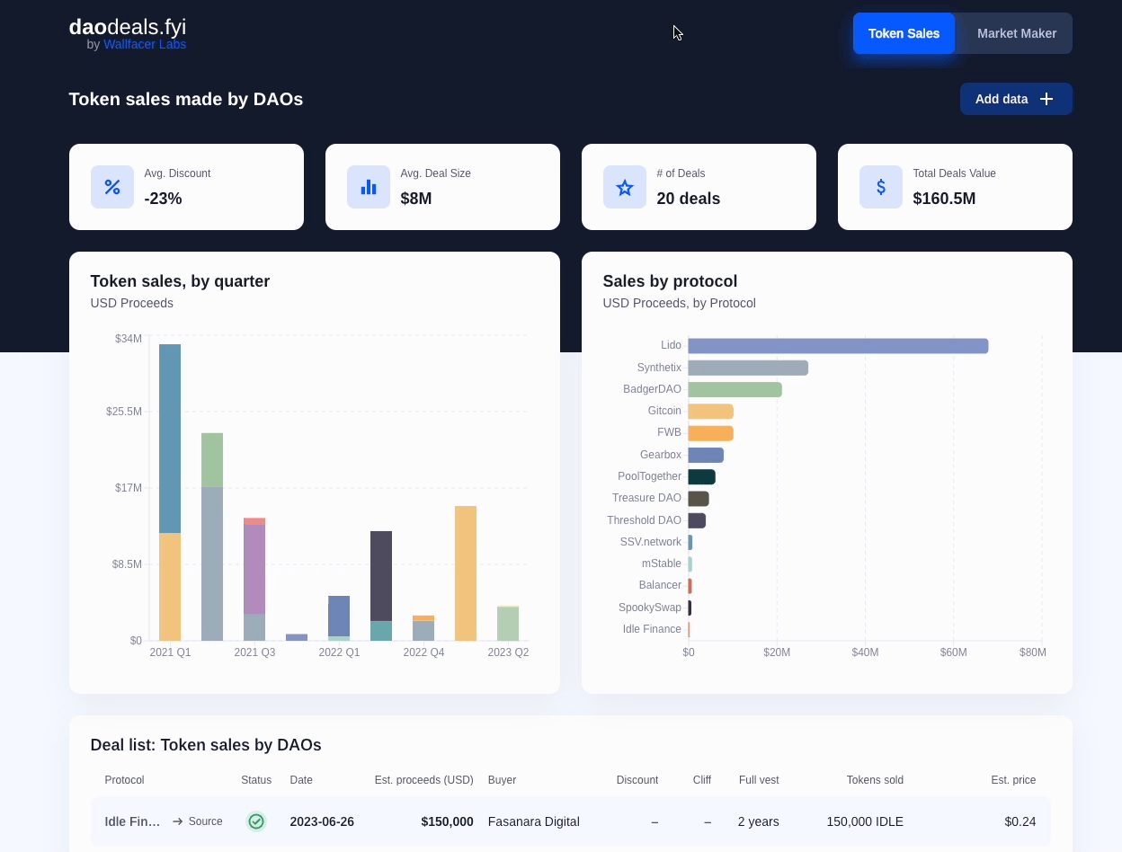Click the 'Idle Fin…' protocol cell
The height and width of the screenshot is (852, 1122).
click(x=132, y=821)
